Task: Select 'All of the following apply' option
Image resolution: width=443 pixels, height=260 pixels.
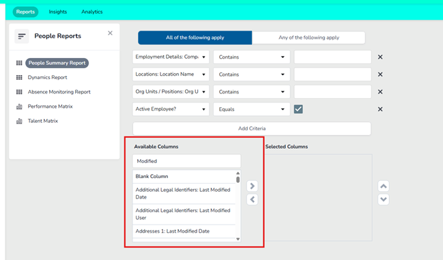Action: pyautogui.click(x=195, y=38)
